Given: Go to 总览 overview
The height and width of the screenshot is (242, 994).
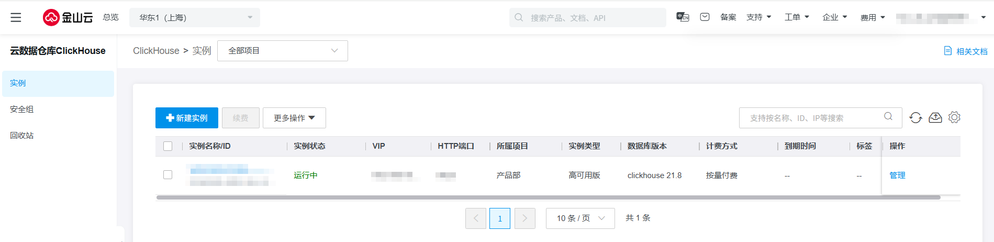Looking at the screenshot, I should click(x=110, y=17).
